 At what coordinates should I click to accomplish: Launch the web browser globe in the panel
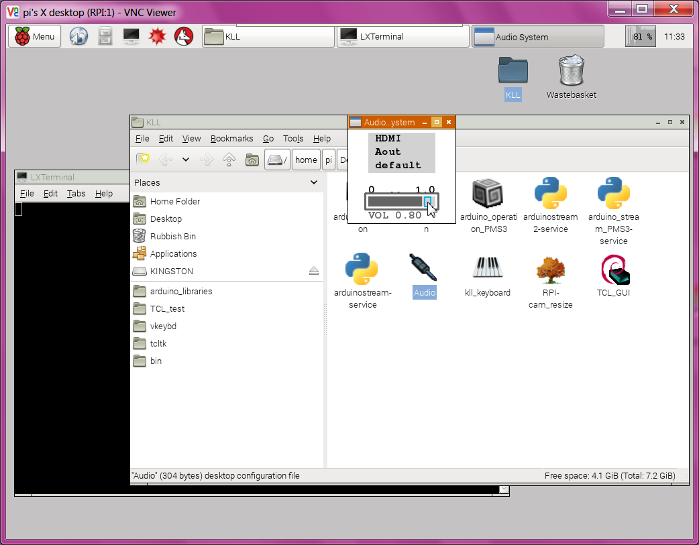[79, 36]
